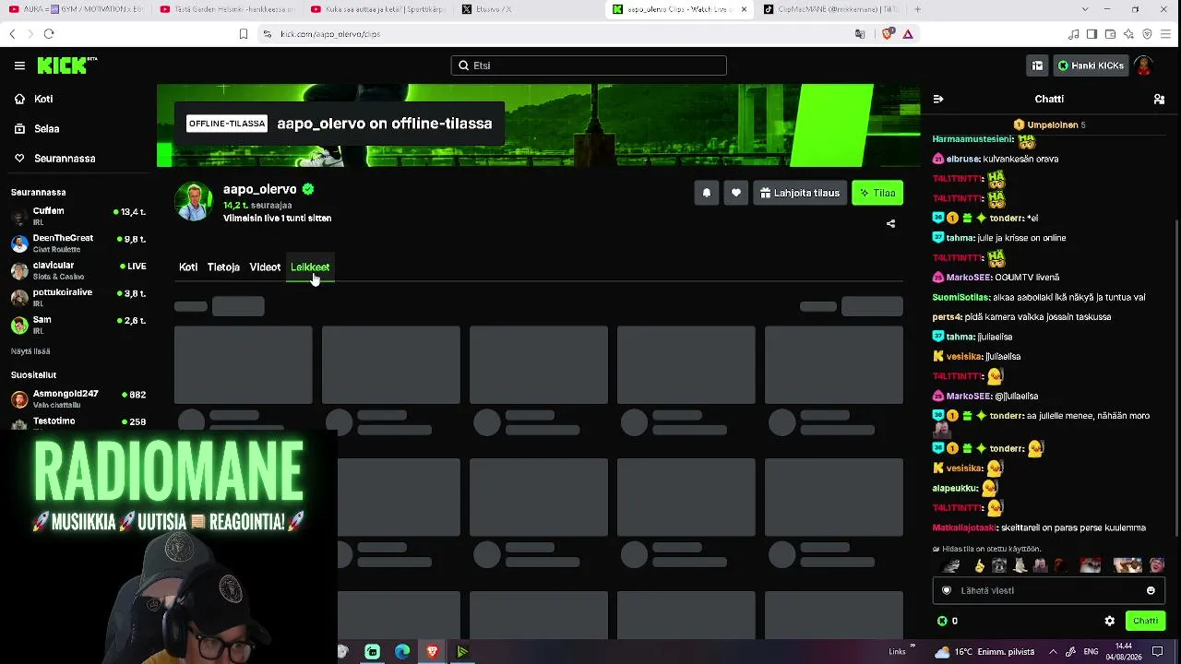Toggle follow heart for aapo_olervo
Screen dimensions: 1181x664
pos(735,193)
